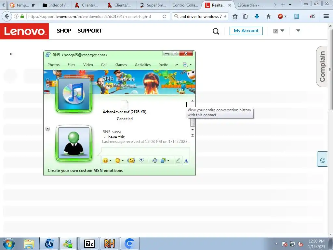Viewport: 333px width, 250px height.
Task: Click the smiley feedback button on page edge
Action: pos(322,159)
